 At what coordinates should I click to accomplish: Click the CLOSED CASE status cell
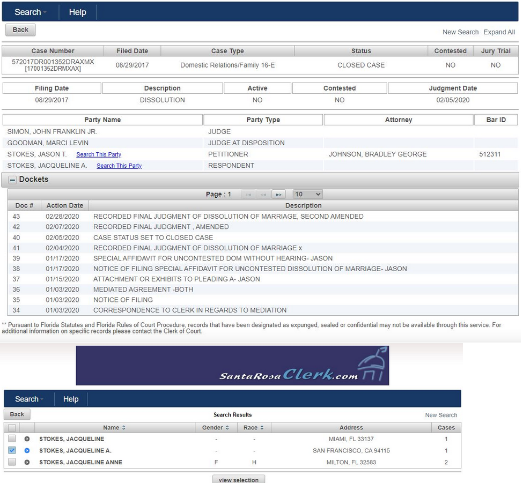point(361,65)
